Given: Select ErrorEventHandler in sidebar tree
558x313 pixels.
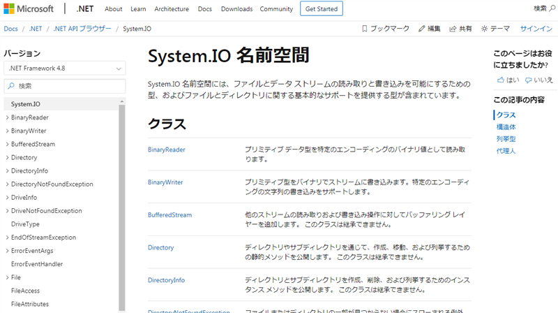Looking at the screenshot, I should click(37, 264).
